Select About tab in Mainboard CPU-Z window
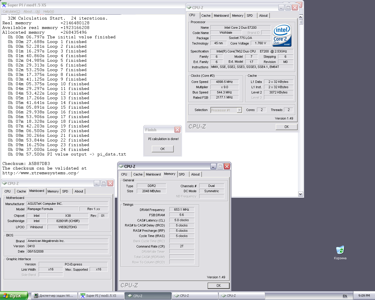This screenshot has width=375, height=300. tap(79, 191)
